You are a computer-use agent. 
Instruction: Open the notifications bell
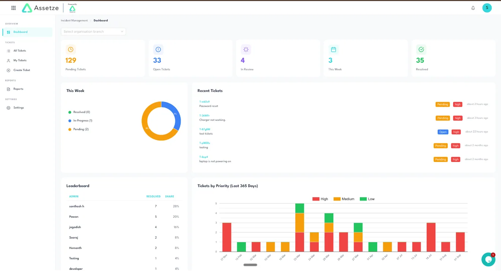pyautogui.click(x=473, y=8)
